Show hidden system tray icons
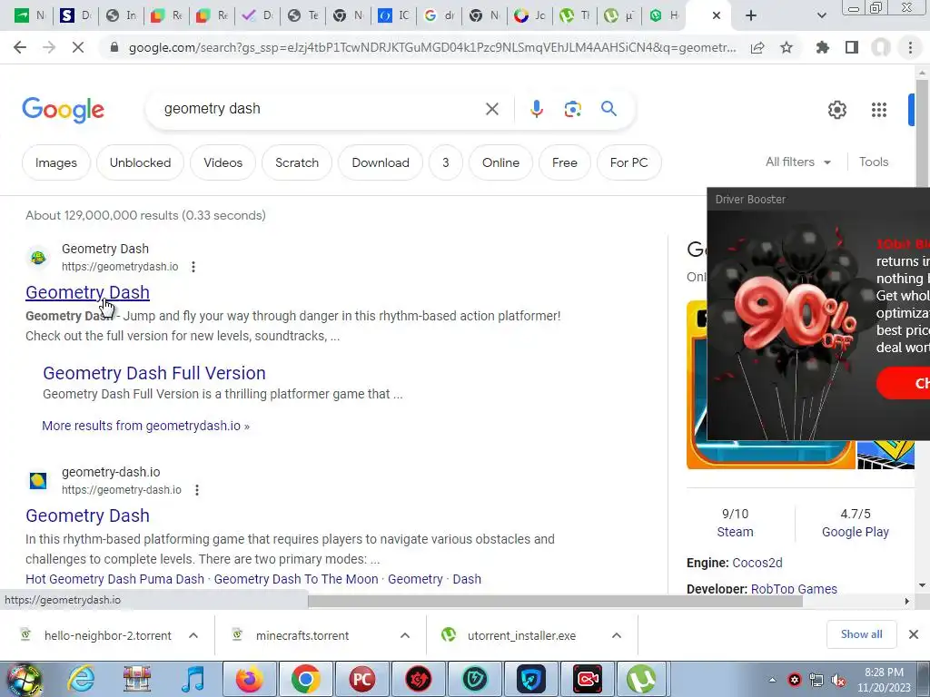 [x=772, y=680]
